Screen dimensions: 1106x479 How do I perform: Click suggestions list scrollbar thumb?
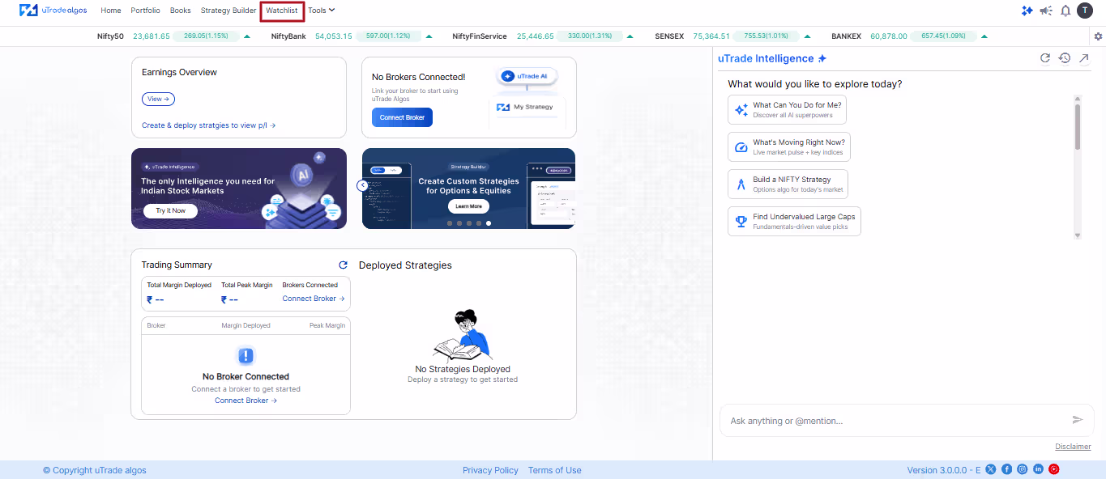pyautogui.click(x=1078, y=125)
